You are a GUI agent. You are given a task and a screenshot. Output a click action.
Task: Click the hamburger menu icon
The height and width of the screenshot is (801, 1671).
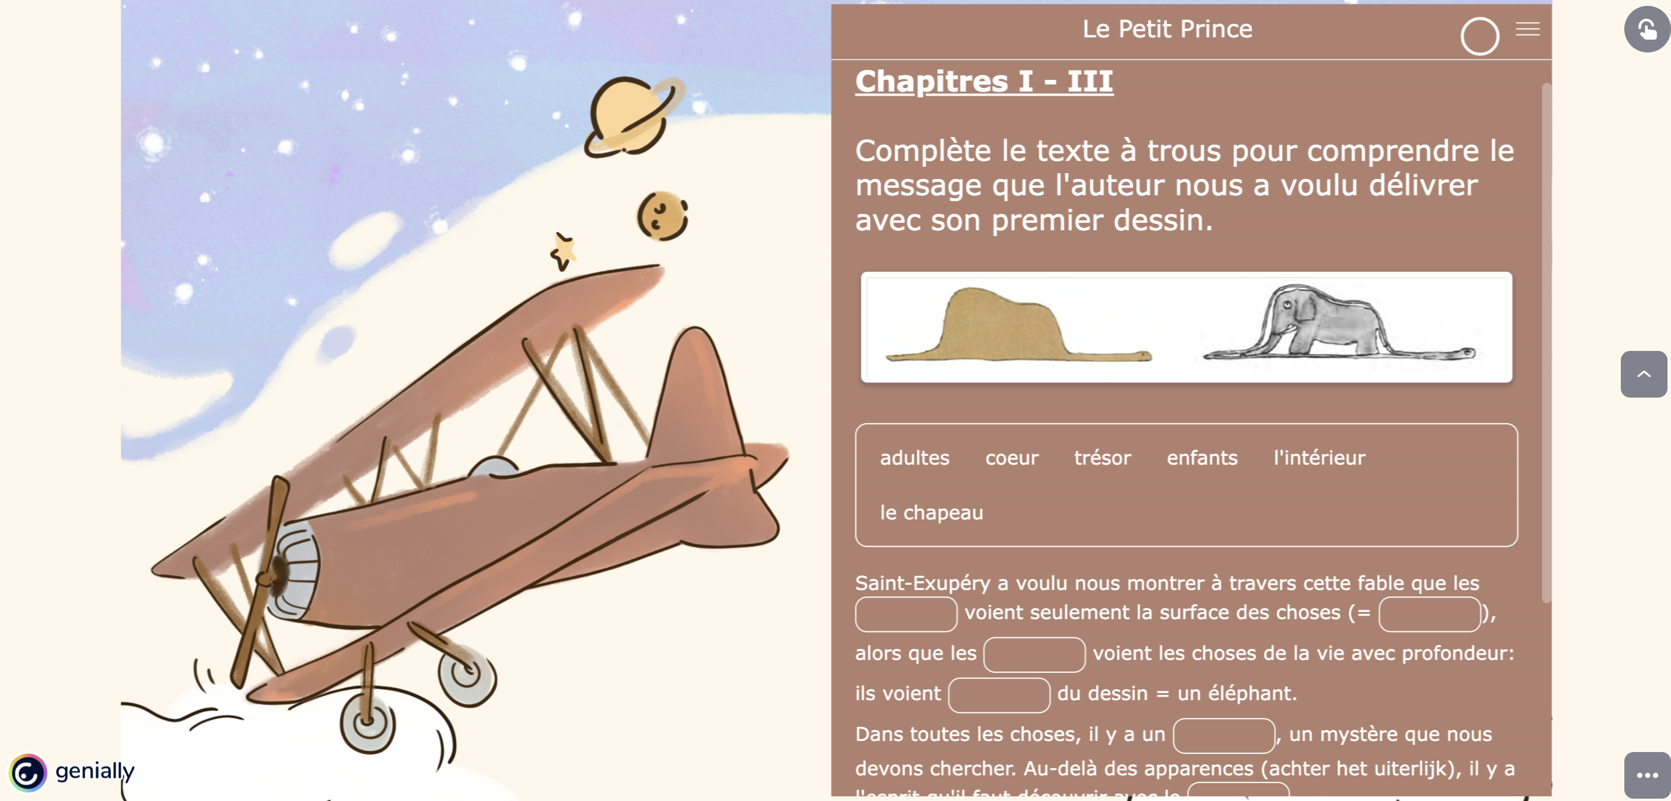(x=1527, y=29)
